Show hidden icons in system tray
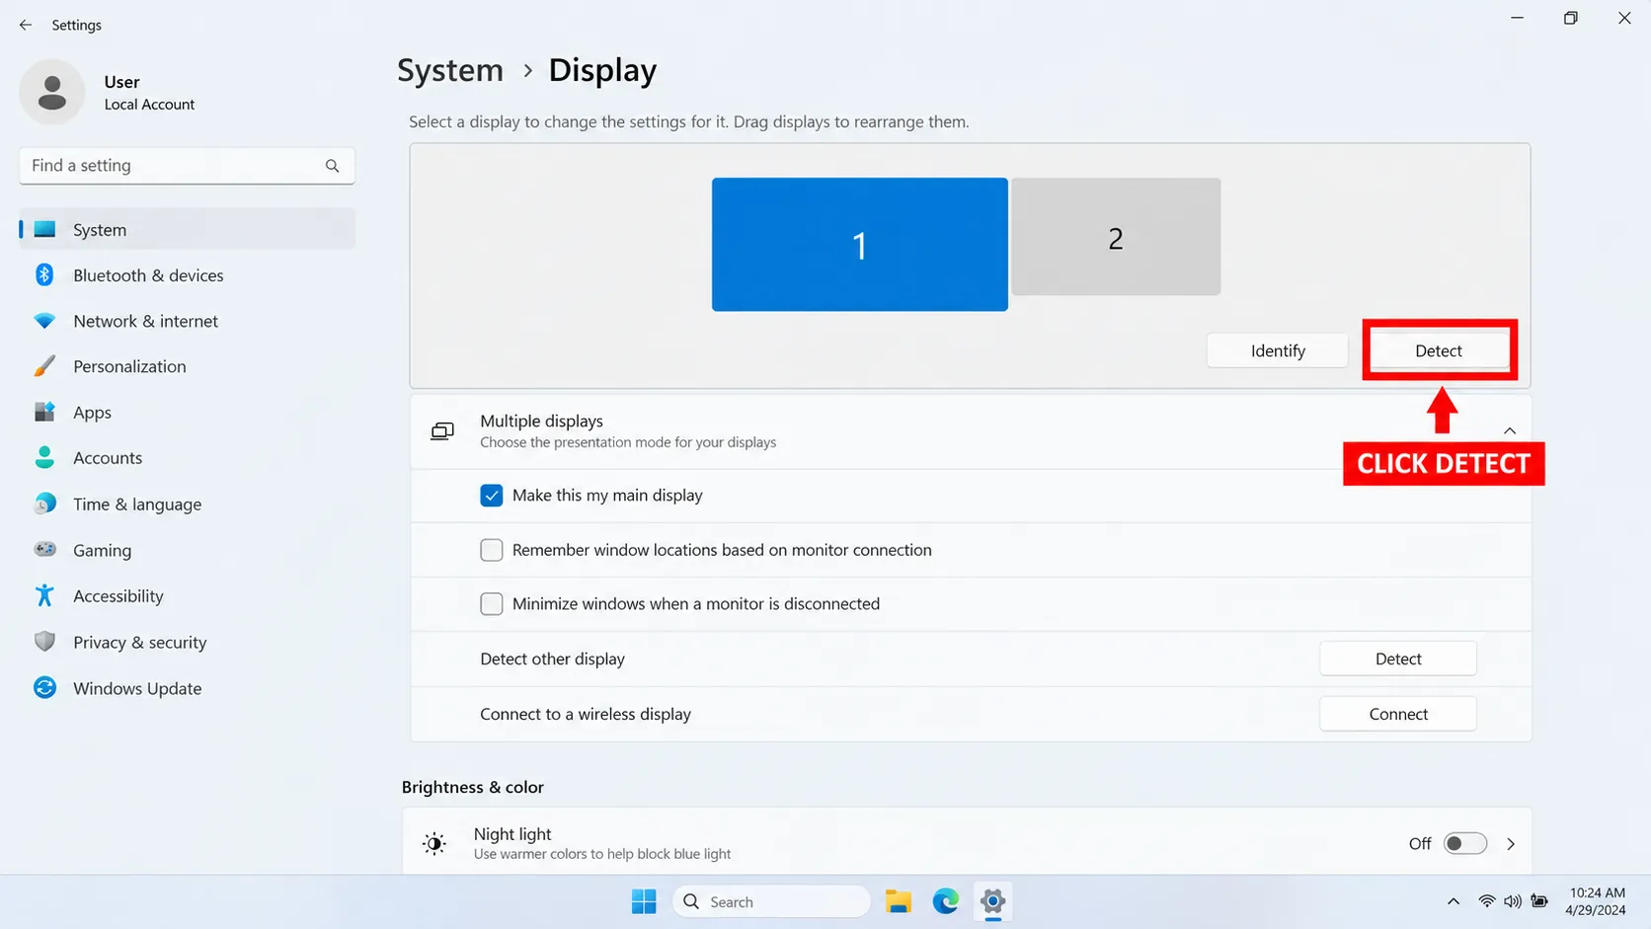The height and width of the screenshot is (929, 1651). point(1454,901)
